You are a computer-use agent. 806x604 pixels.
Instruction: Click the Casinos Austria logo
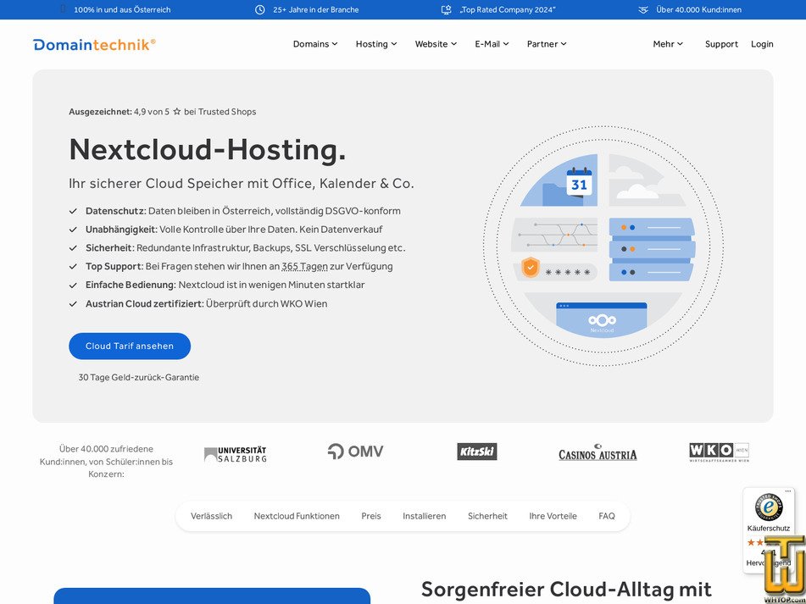click(598, 452)
